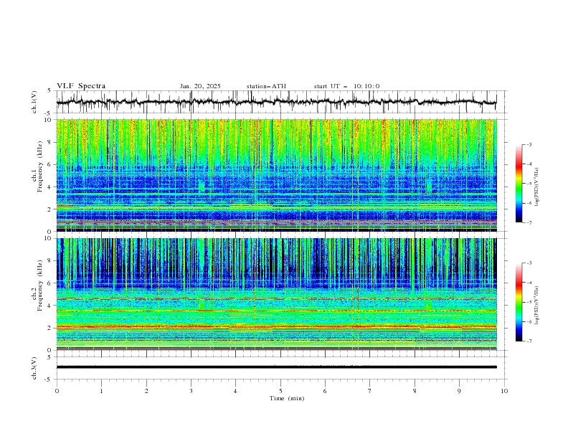This screenshot has width=568, height=439.
Task: Click the time axis tick label "5"
Action: point(280,391)
